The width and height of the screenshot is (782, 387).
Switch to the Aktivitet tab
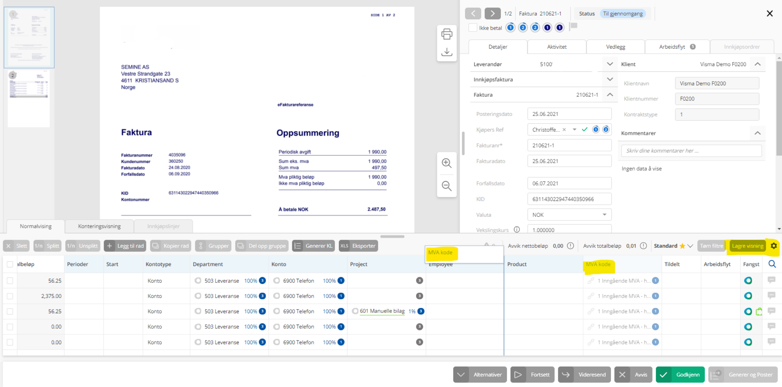[x=557, y=47]
